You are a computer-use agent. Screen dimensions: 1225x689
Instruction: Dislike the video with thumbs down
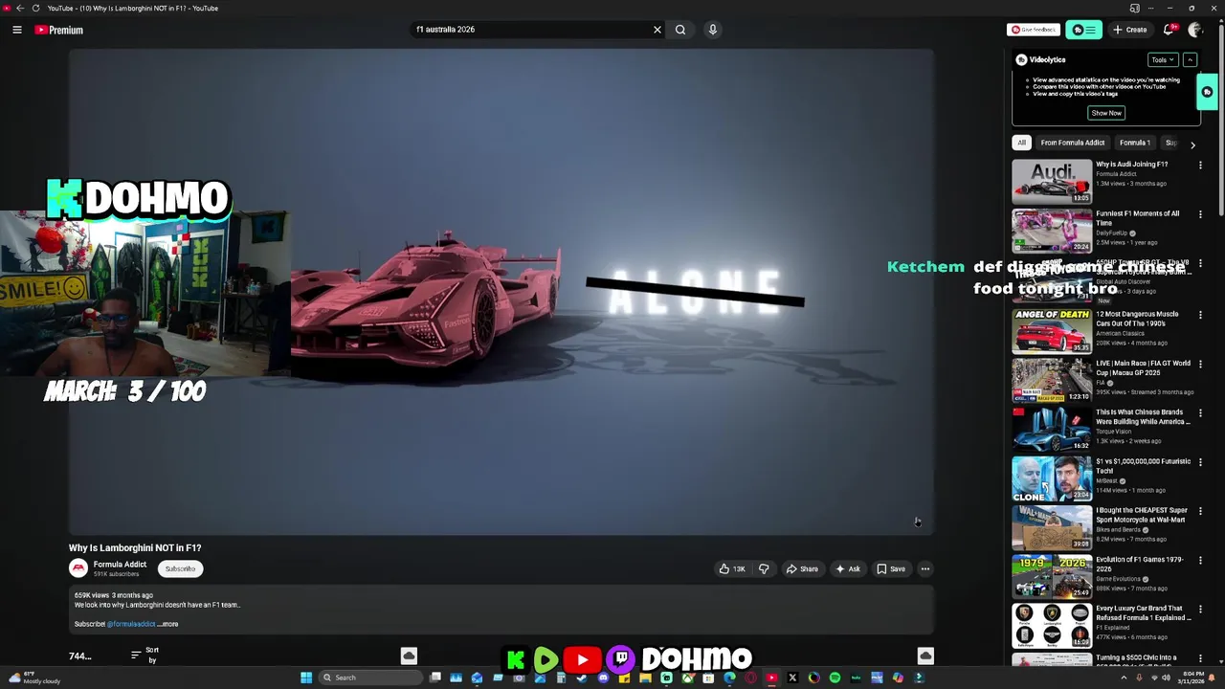(764, 568)
